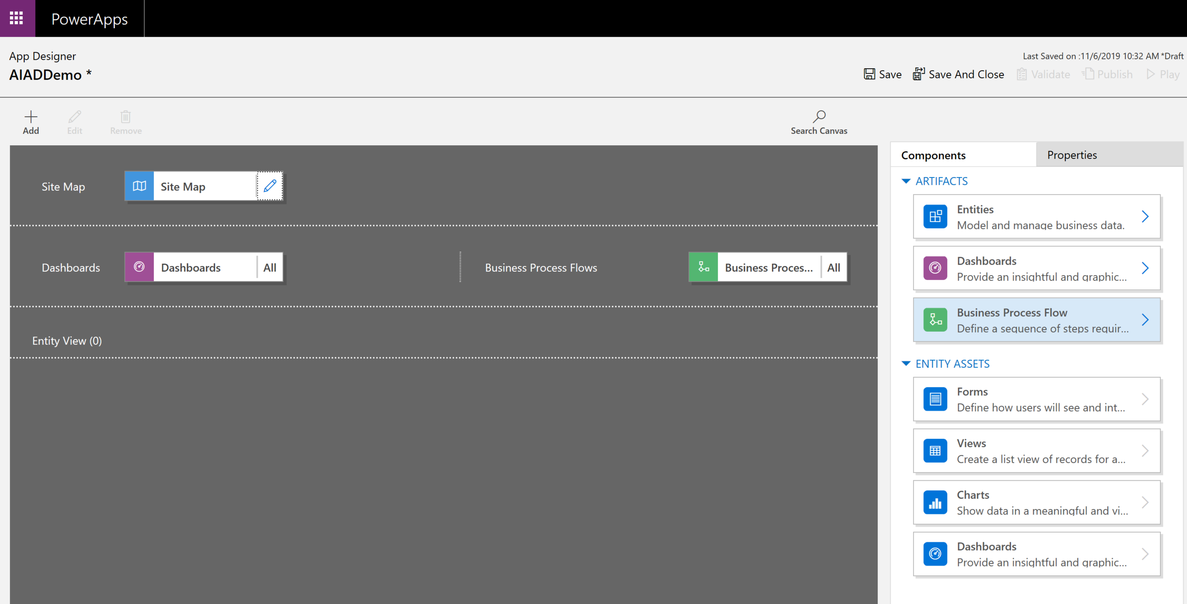
Task: Select the purple Dashboards tile on canvas
Action: click(x=139, y=267)
